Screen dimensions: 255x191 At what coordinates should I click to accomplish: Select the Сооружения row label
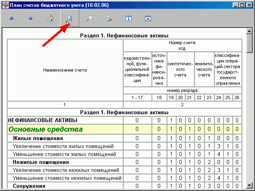click(x=29, y=186)
